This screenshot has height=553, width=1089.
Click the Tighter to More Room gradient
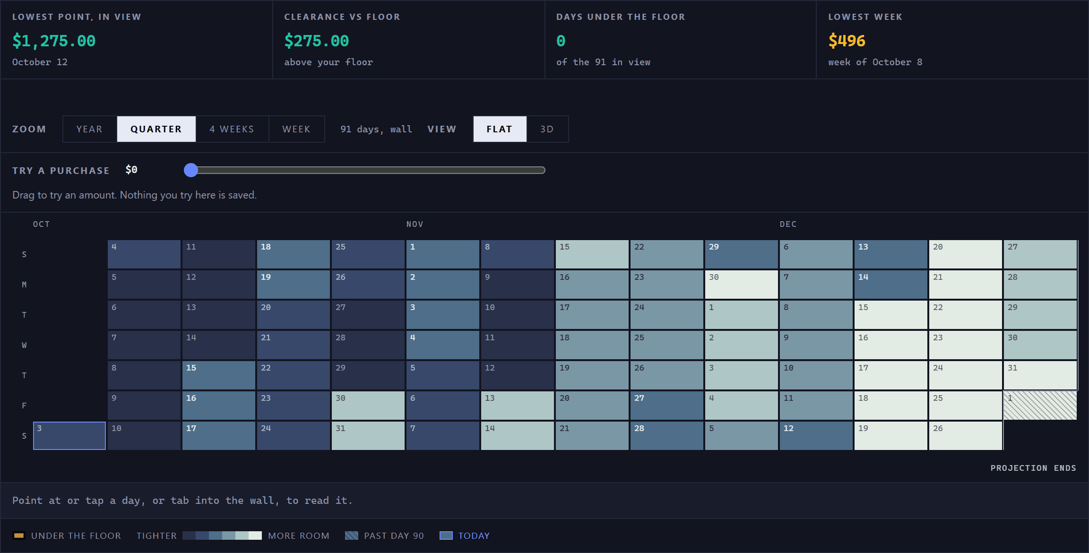[222, 536]
